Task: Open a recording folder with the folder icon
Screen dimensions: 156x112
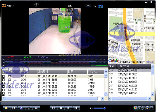Action: point(6,108)
